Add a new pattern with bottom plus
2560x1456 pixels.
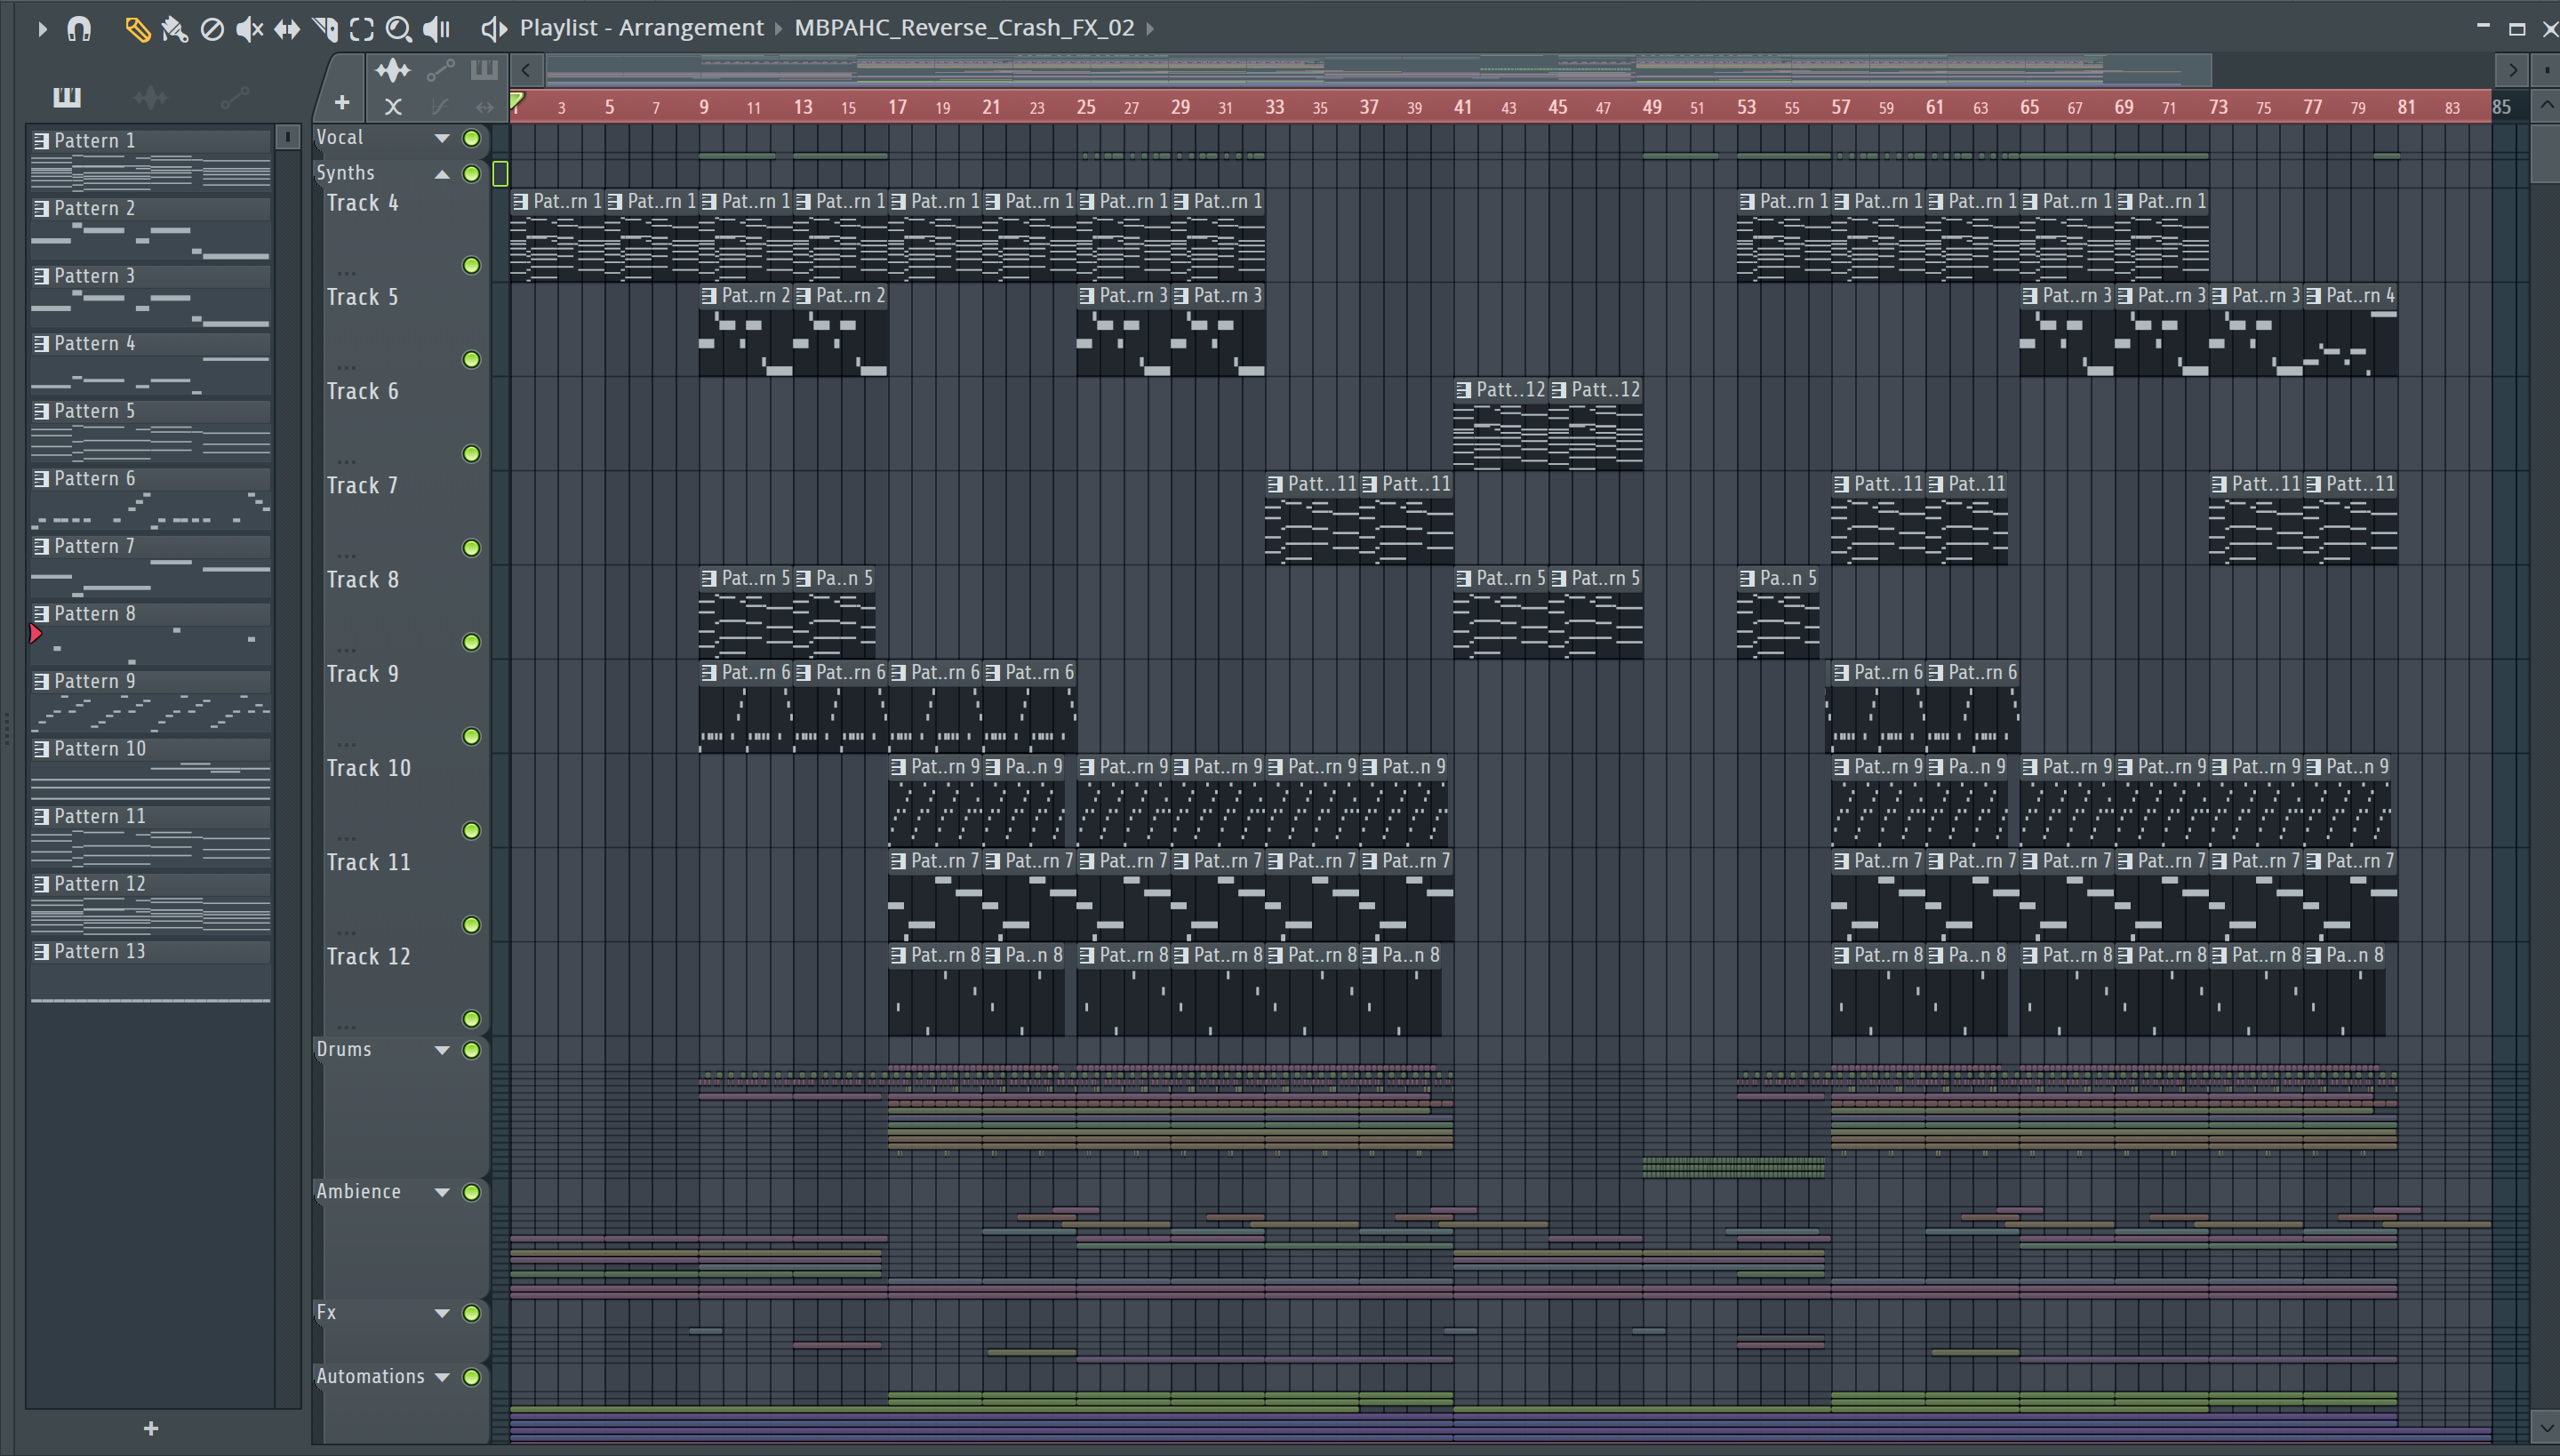[x=151, y=1428]
